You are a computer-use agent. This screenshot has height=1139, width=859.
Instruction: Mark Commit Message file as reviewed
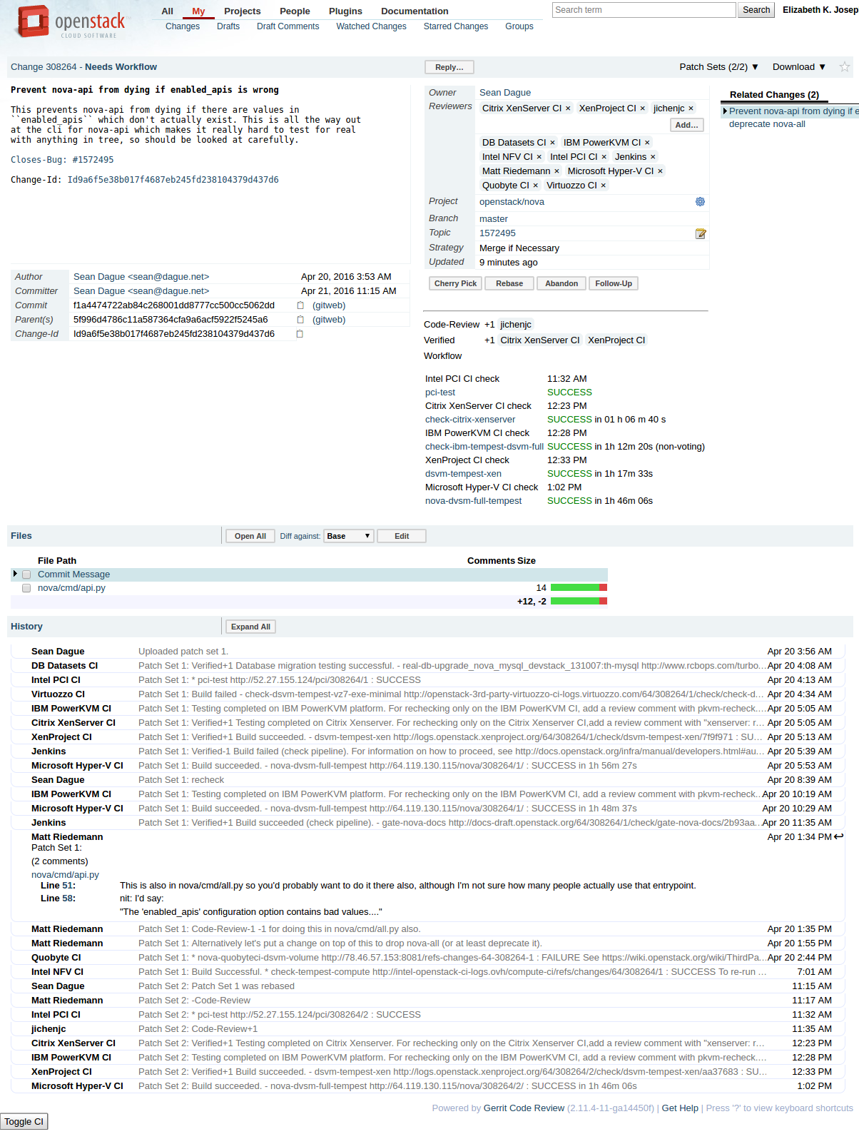[26, 574]
